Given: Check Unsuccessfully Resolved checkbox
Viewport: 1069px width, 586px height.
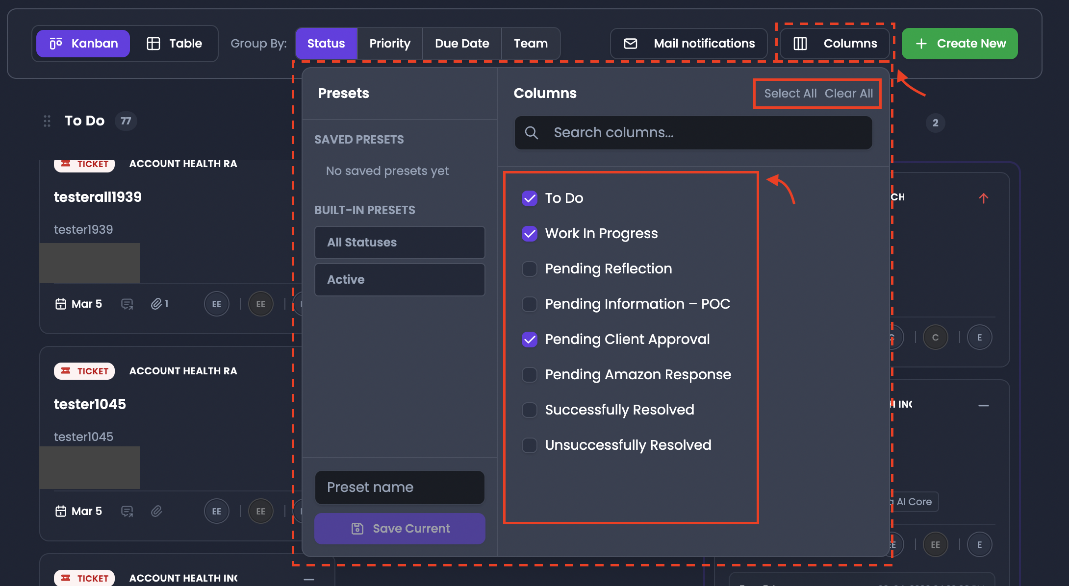Looking at the screenshot, I should (x=530, y=445).
